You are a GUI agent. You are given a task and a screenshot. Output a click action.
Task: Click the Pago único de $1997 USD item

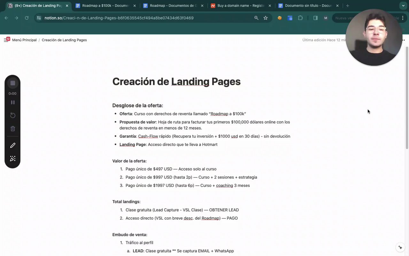[x=188, y=186]
